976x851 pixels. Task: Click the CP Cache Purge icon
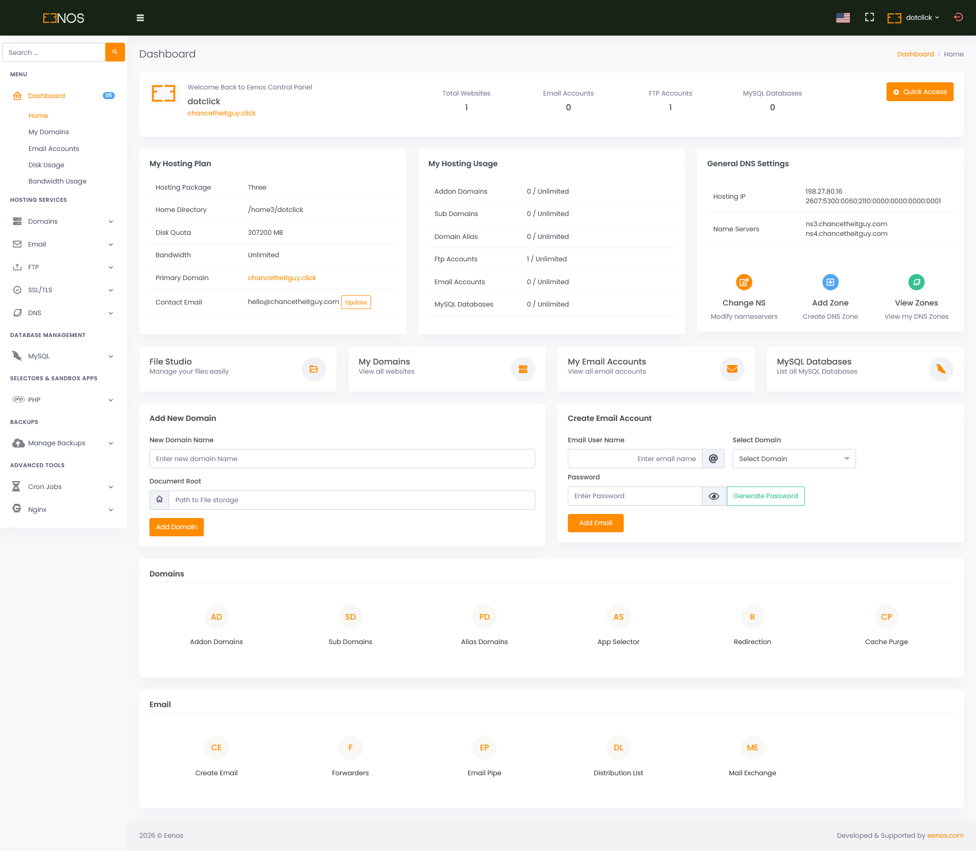(887, 617)
